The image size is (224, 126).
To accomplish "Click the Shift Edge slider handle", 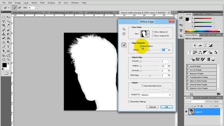I will pos(150,76).
